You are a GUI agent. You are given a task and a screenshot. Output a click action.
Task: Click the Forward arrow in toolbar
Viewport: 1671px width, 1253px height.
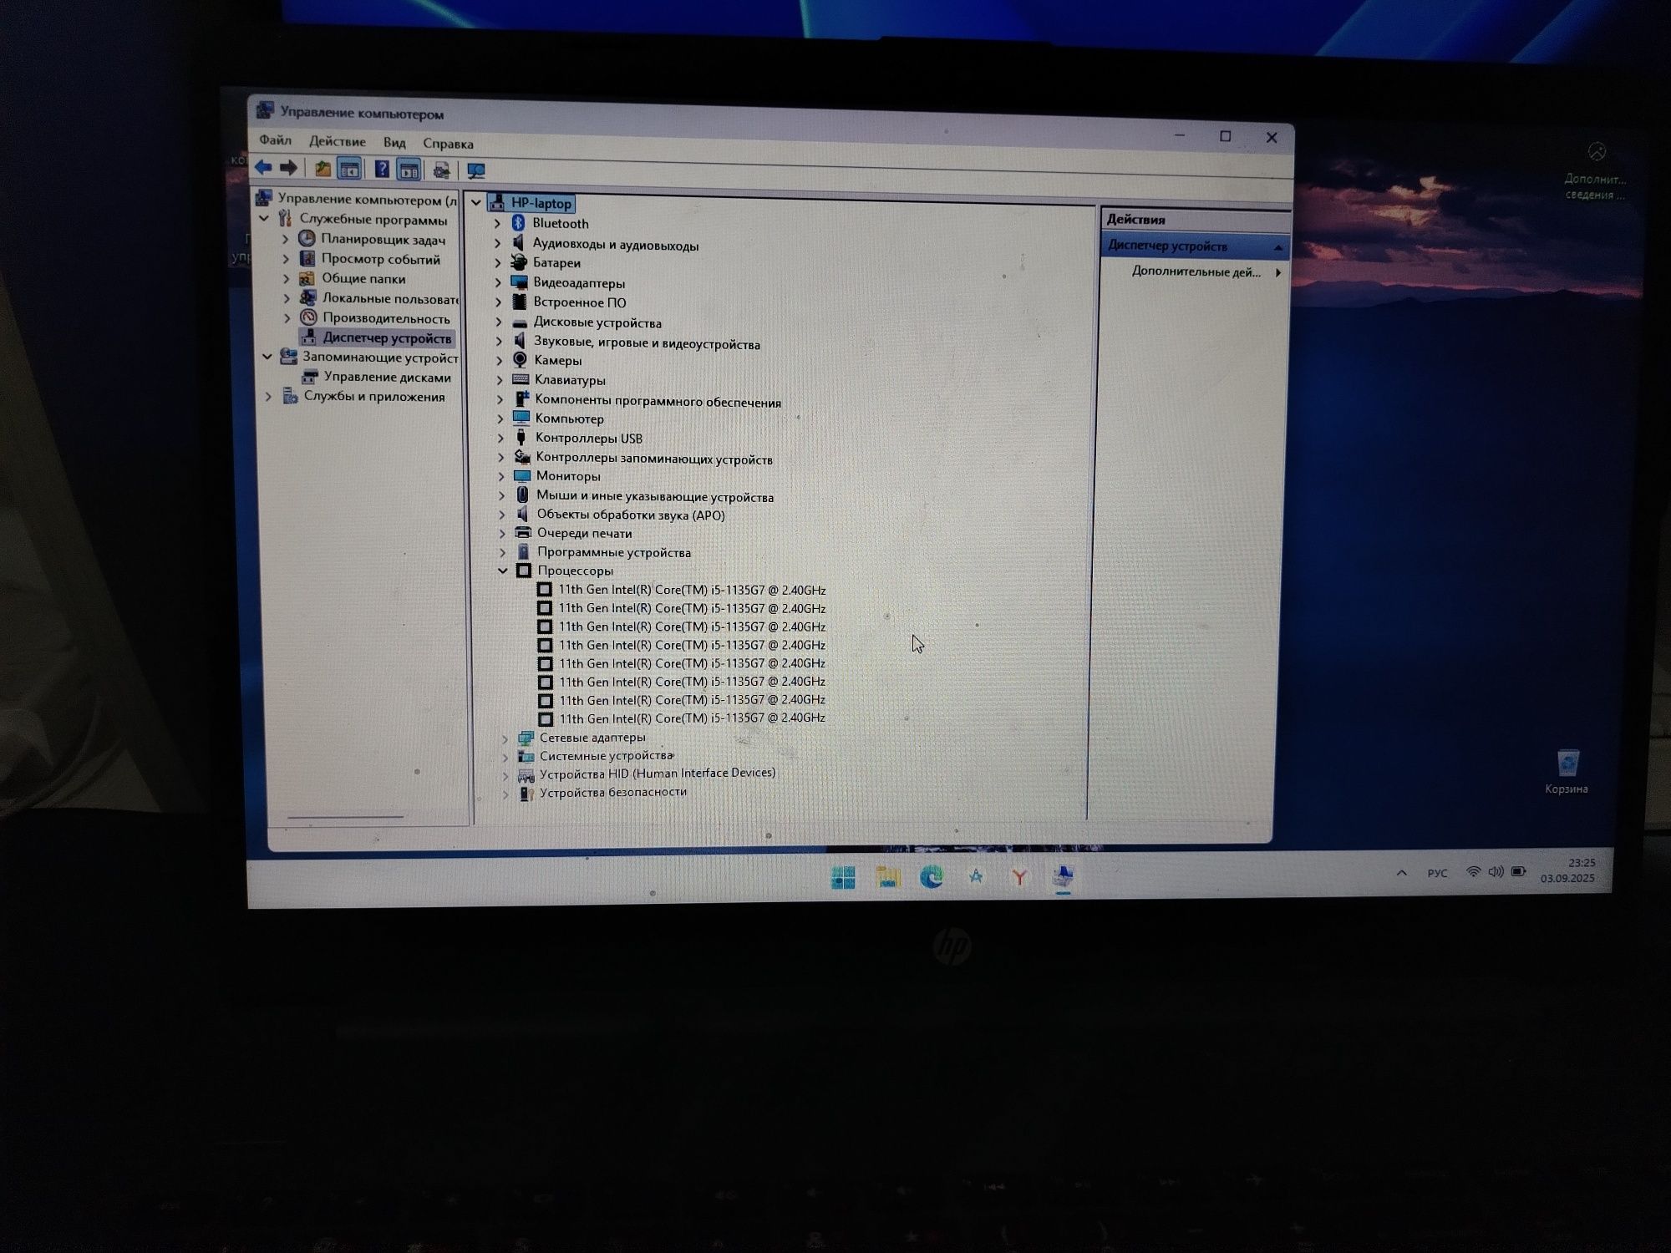288,168
